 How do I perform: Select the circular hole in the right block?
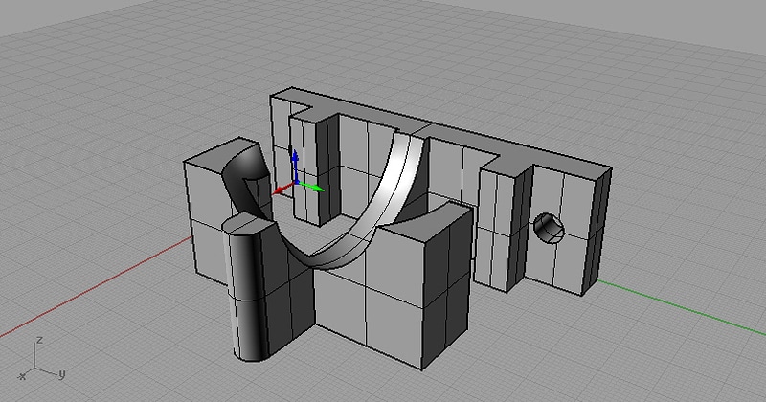pos(549,228)
